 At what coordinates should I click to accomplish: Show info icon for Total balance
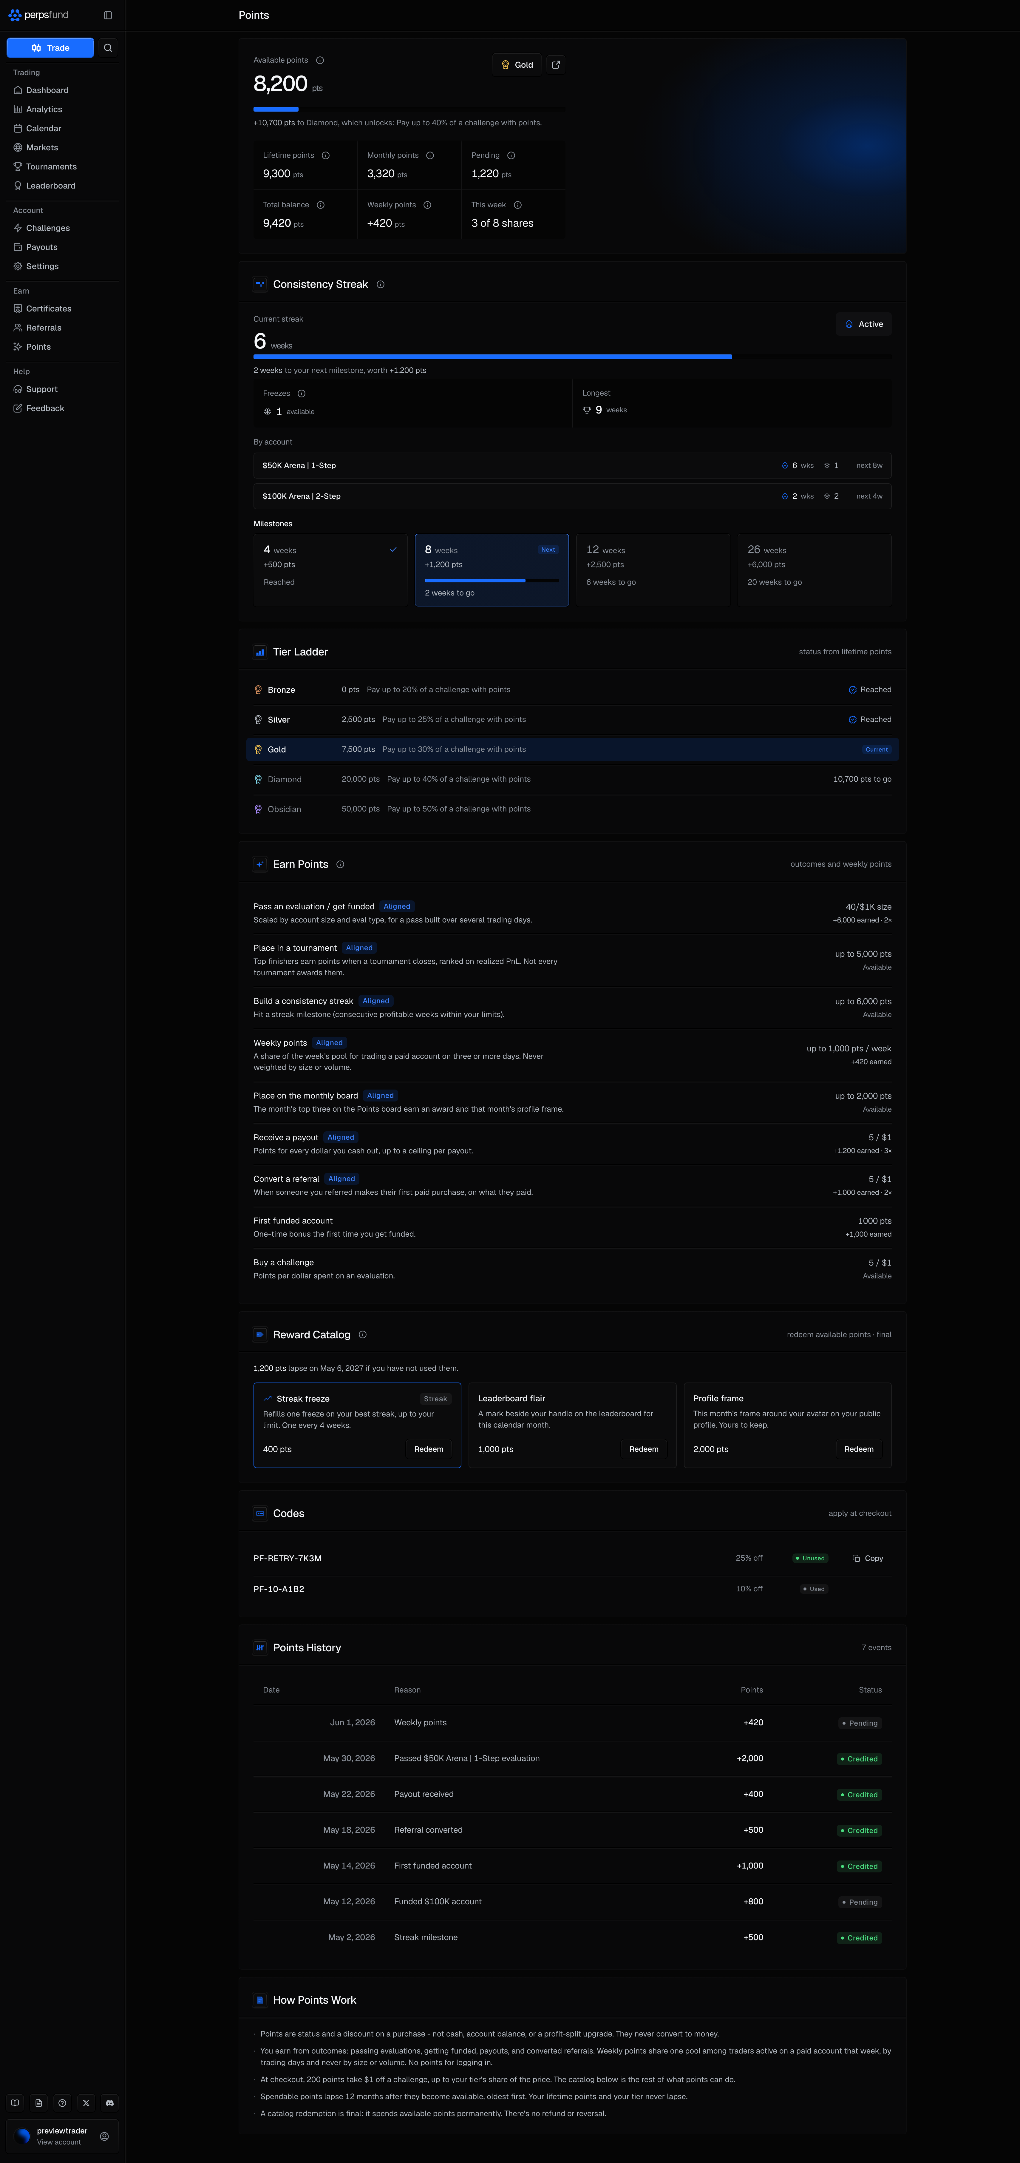click(x=321, y=205)
